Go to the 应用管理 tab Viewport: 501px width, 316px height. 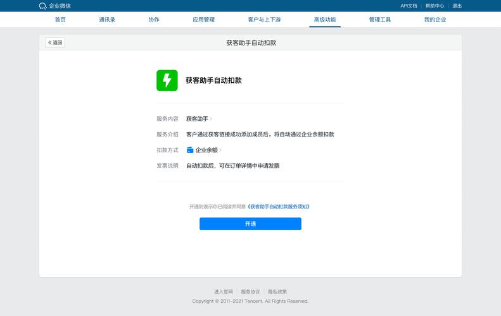203,20
